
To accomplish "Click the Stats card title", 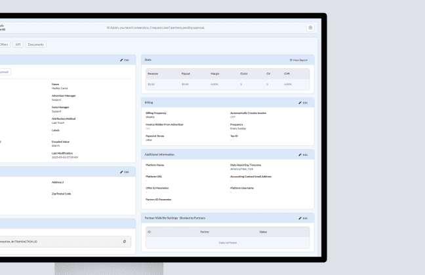I will coord(148,60).
